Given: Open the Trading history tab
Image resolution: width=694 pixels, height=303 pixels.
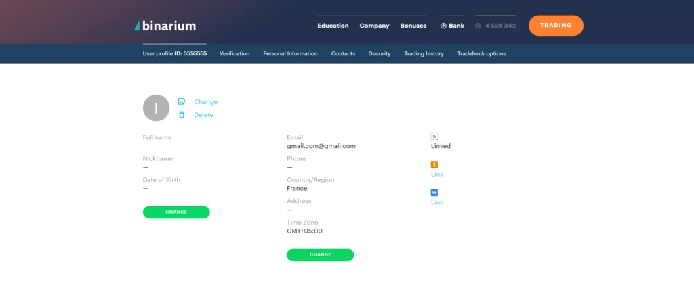Looking at the screenshot, I should [x=424, y=53].
